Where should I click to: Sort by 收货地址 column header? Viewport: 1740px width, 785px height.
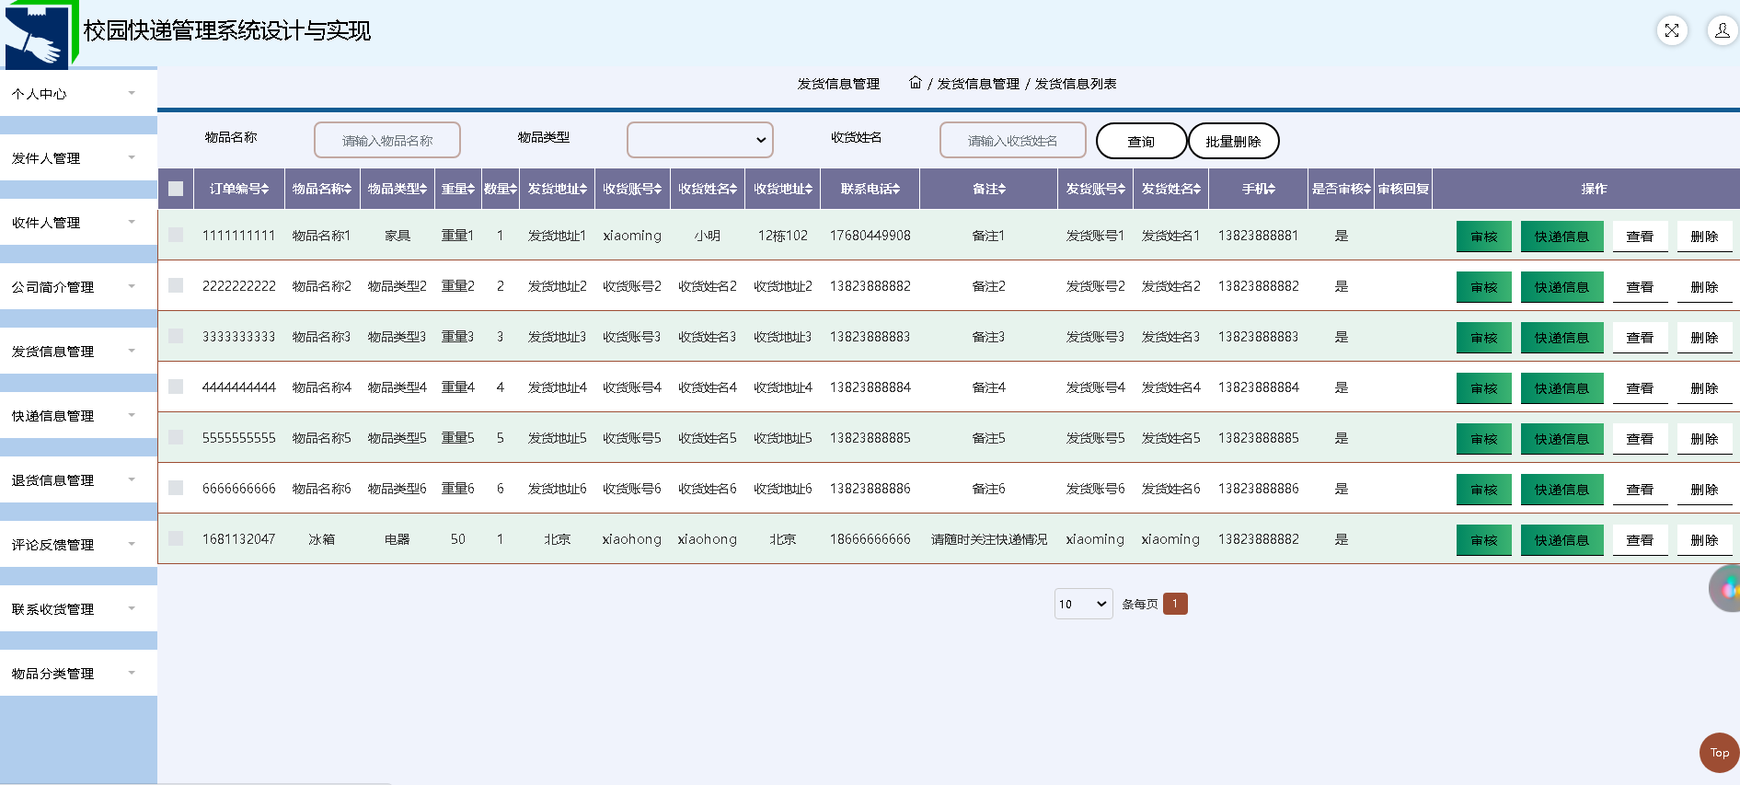(x=784, y=189)
